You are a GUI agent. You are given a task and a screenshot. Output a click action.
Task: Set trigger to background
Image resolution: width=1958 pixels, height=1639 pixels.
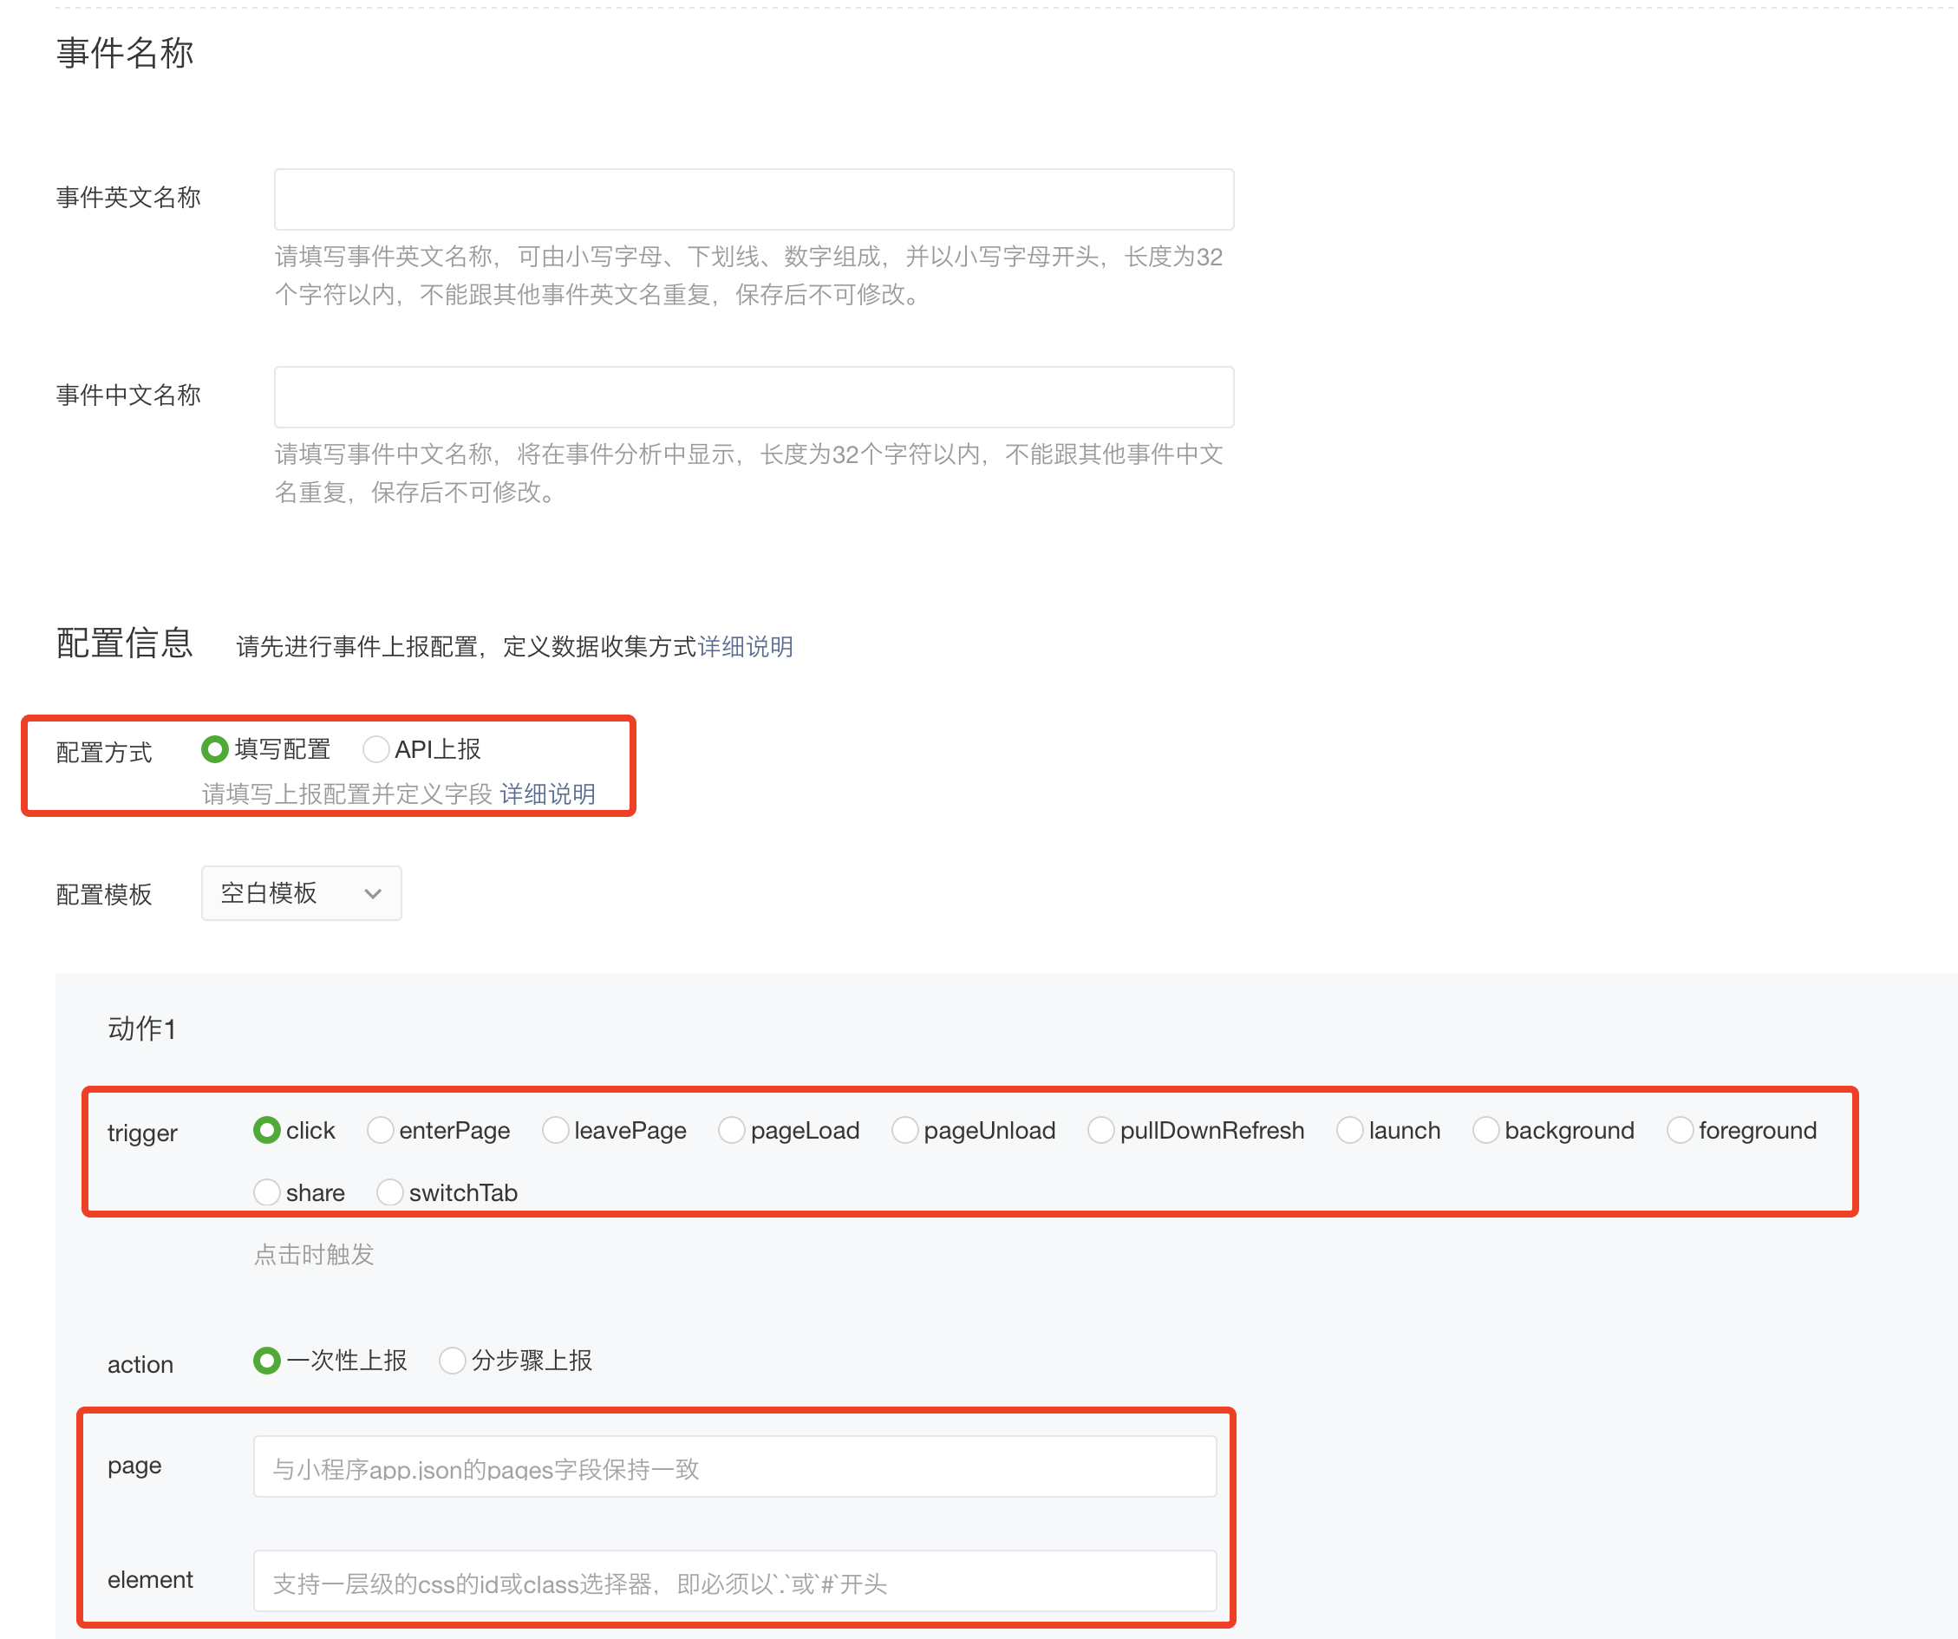tap(1486, 1130)
